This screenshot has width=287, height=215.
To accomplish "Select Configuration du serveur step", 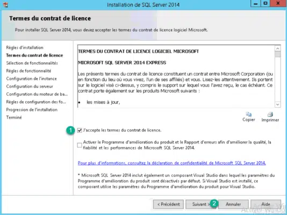I will (30, 87).
